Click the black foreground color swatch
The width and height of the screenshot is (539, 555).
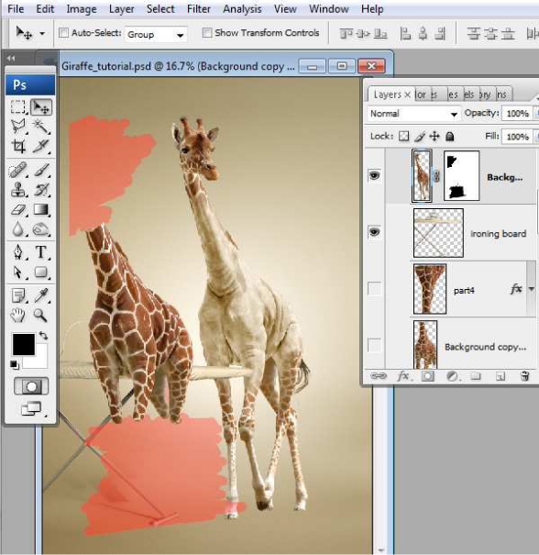pyautogui.click(x=24, y=344)
